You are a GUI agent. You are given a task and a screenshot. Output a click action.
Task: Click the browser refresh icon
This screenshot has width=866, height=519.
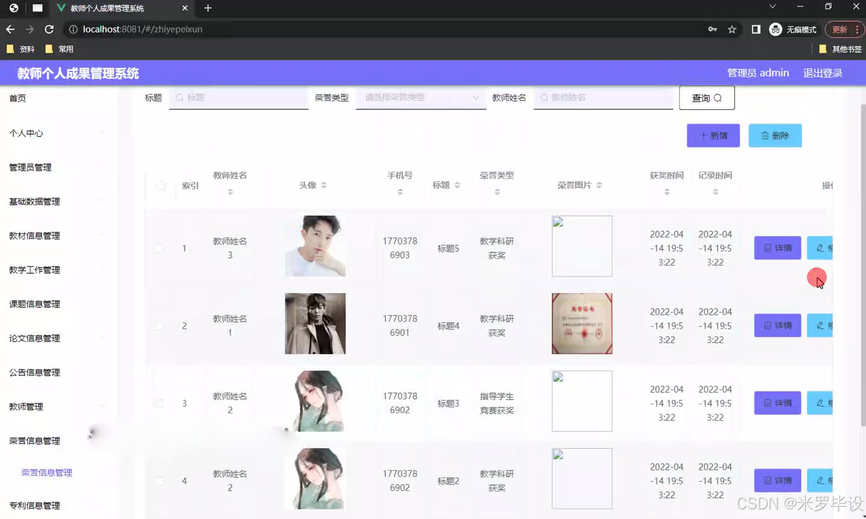49,29
